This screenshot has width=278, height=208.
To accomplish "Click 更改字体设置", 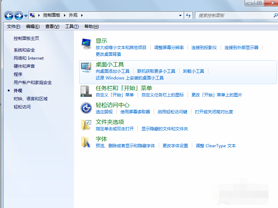I will click(175, 146).
